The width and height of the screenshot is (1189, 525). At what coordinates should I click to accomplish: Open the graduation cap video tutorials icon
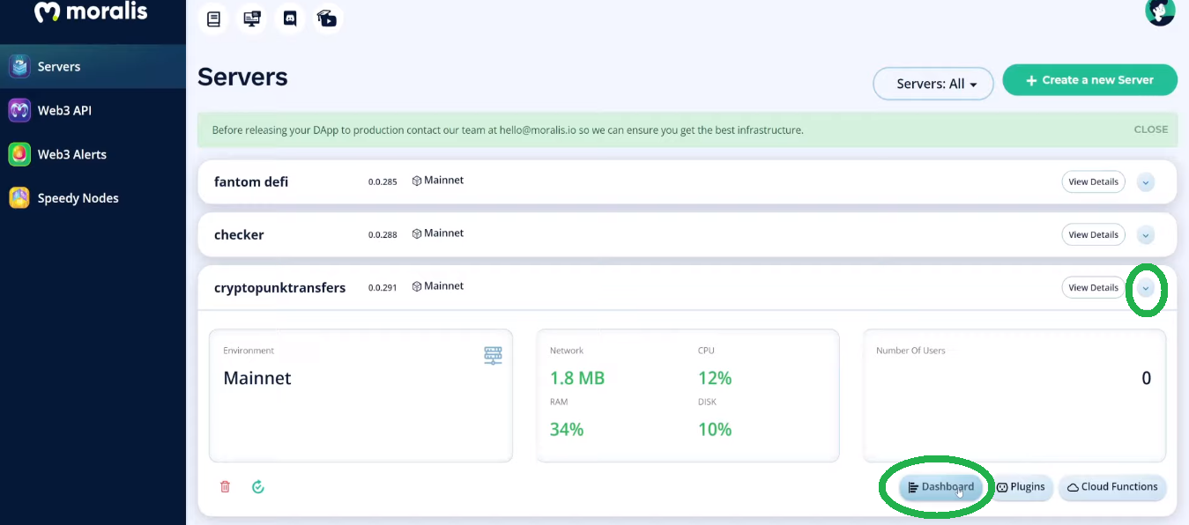pyautogui.click(x=328, y=18)
